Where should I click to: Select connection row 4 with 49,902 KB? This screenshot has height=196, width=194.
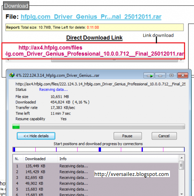click(x=96, y=183)
